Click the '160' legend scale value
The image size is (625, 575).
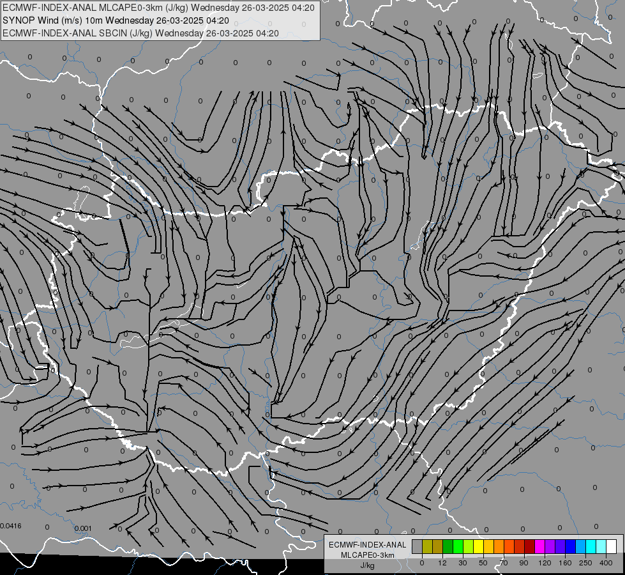click(x=565, y=563)
